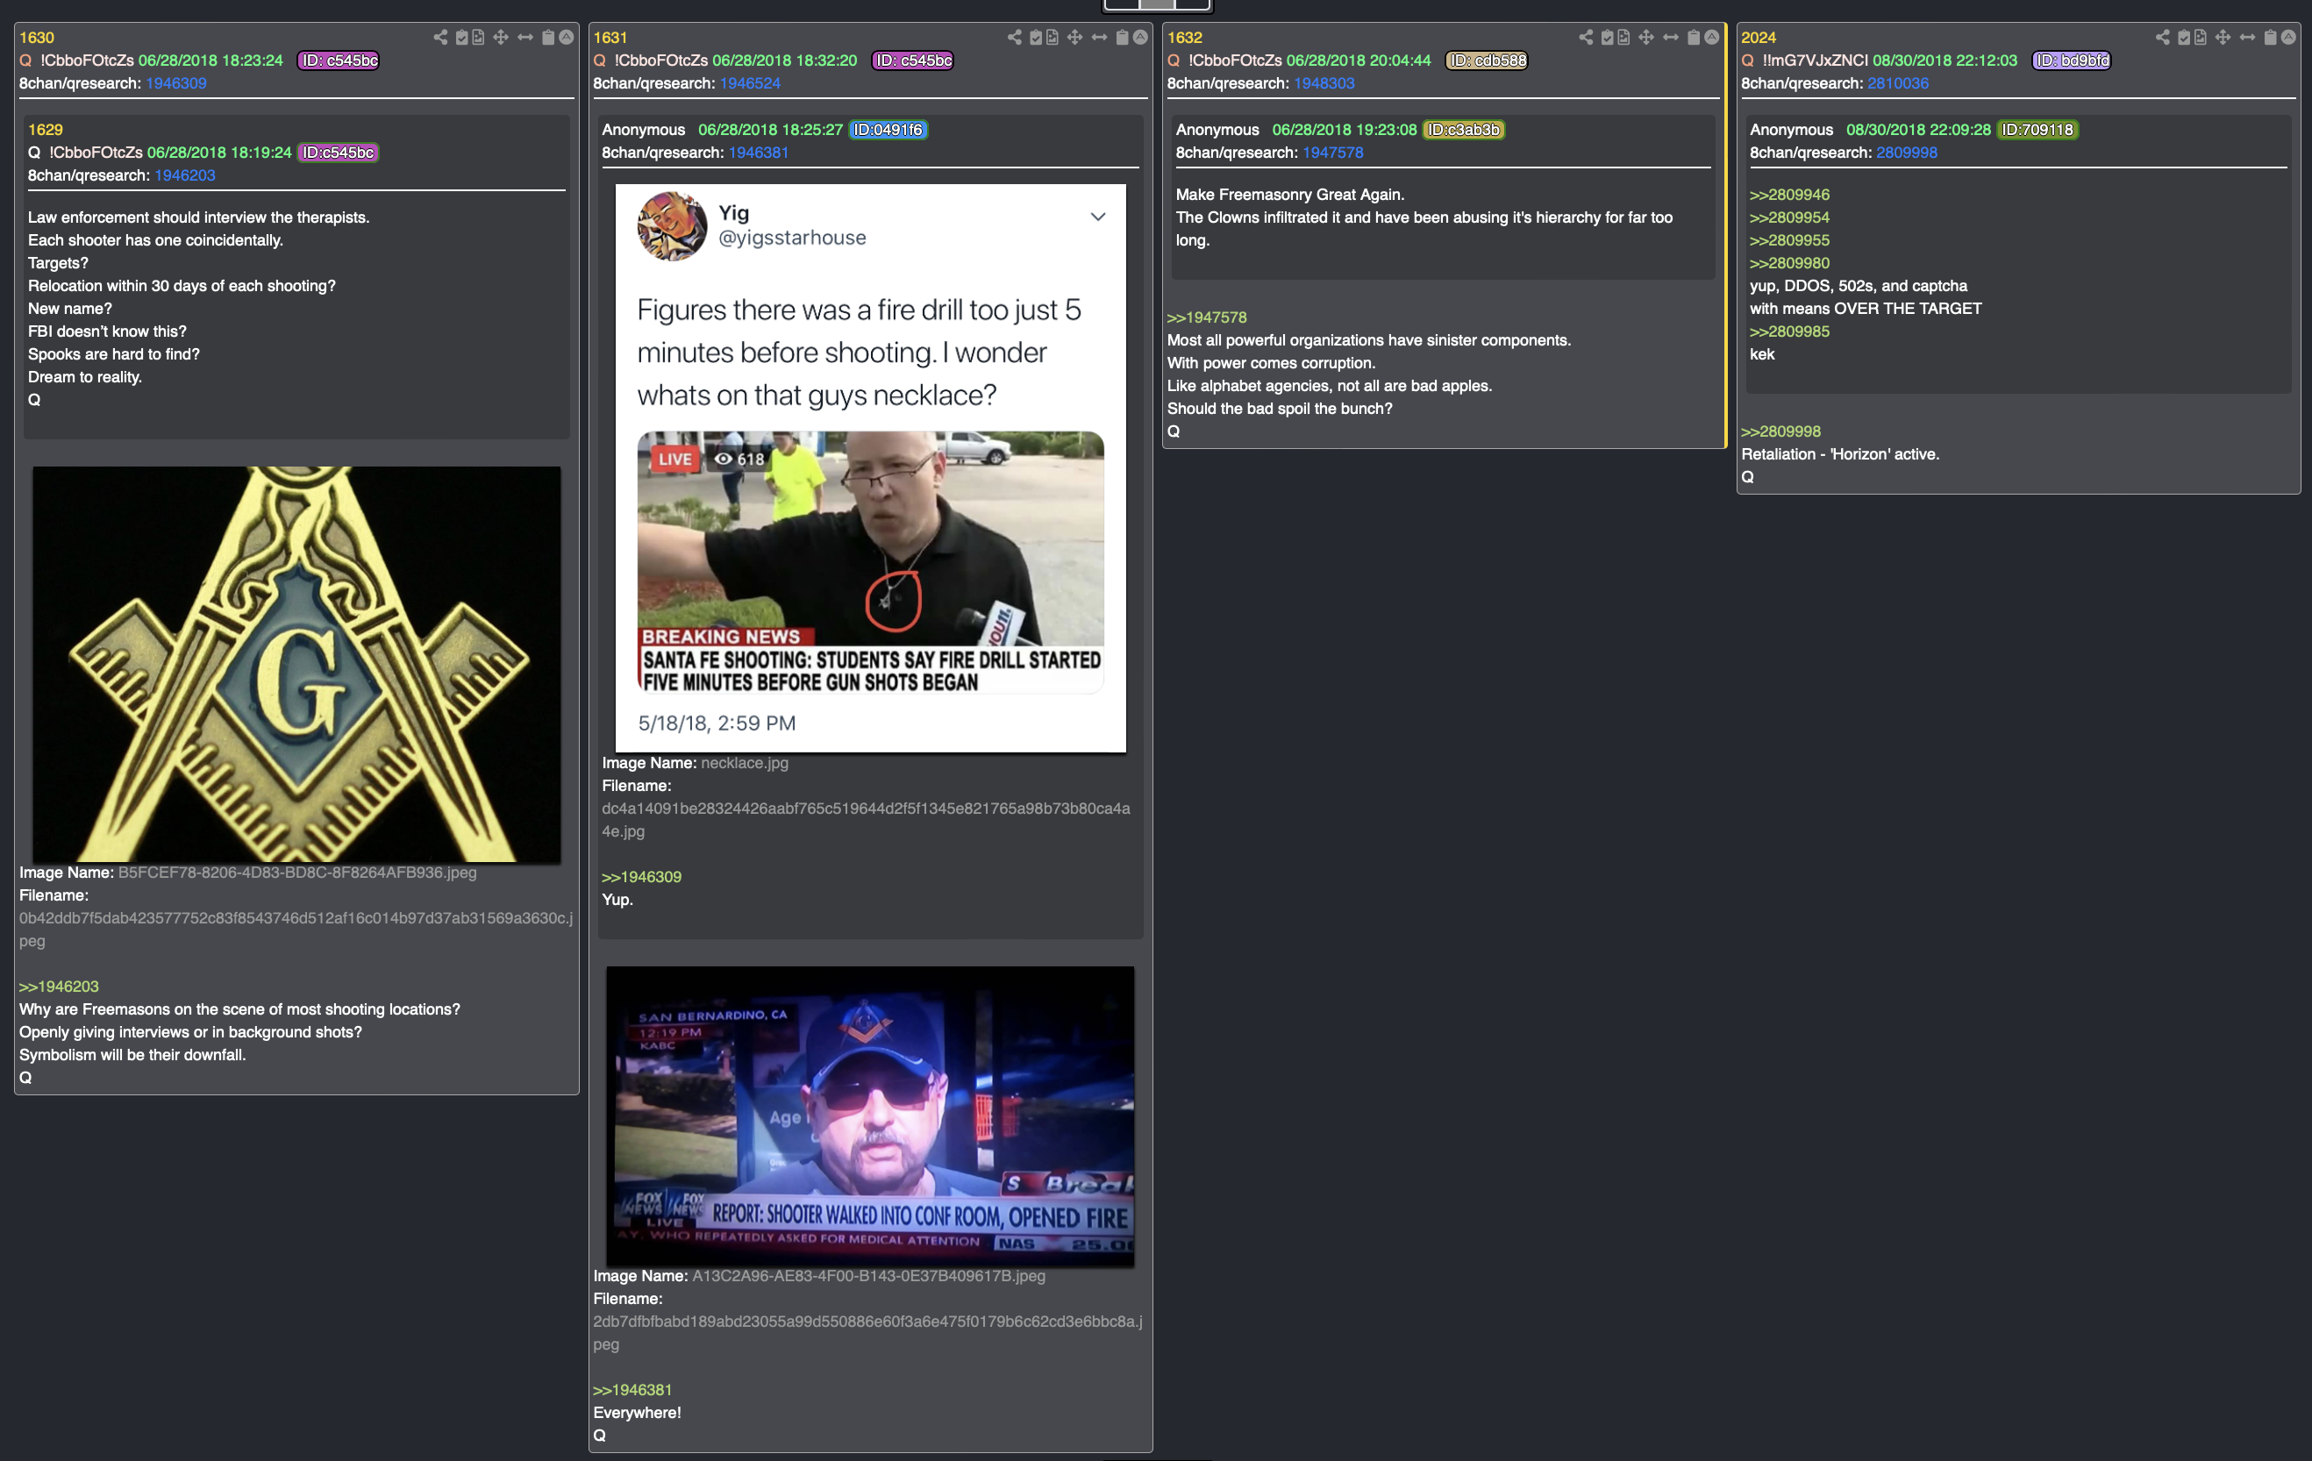Click the ID:0491f6 badge on anonymous post
The width and height of the screenshot is (2312, 1461).
coord(888,130)
